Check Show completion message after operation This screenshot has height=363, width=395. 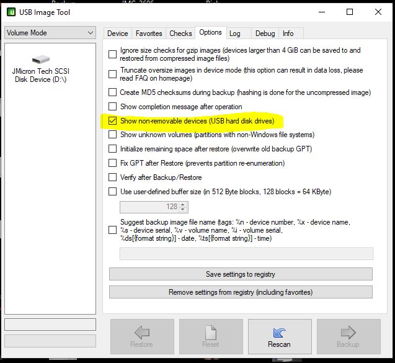pos(112,106)
